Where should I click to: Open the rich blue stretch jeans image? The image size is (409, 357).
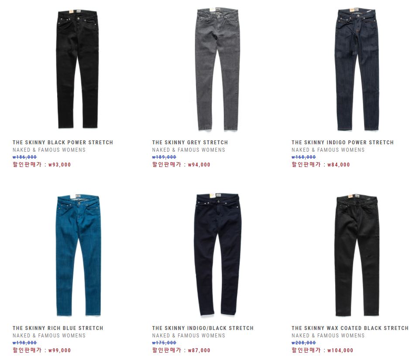78,255
